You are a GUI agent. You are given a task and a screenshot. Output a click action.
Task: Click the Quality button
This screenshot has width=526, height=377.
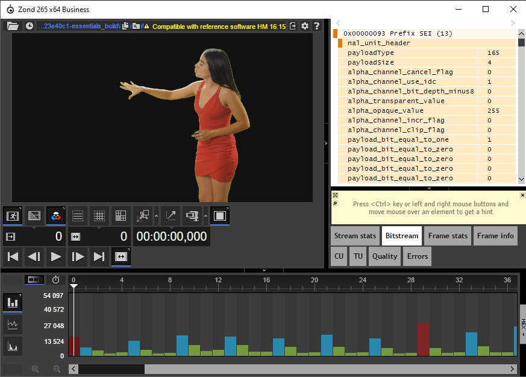tap(384, 256)
